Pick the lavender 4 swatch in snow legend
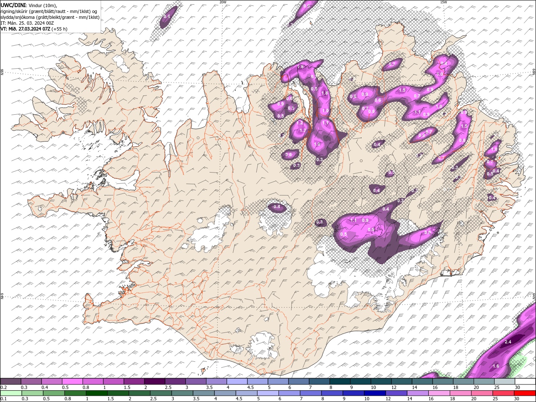 pyautogui.click(x=237, y=381)
